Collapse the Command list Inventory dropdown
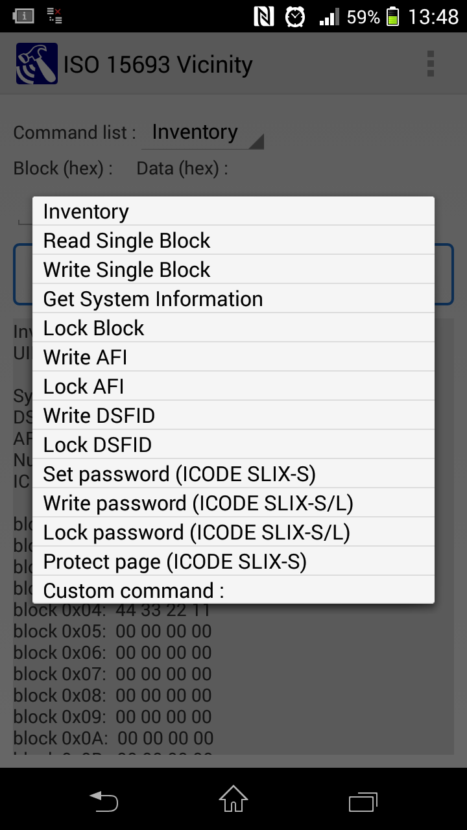The width and height of the screenshot is (467, 830). 202,133
